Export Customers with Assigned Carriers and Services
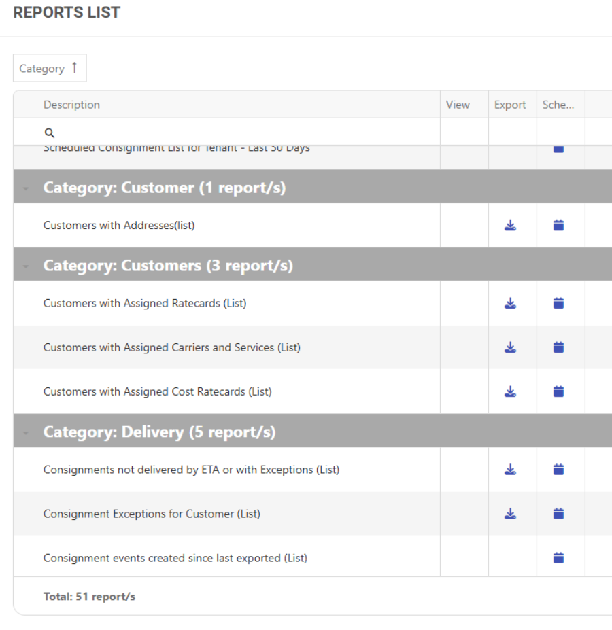The image size is (612, 630). point(511,347)
